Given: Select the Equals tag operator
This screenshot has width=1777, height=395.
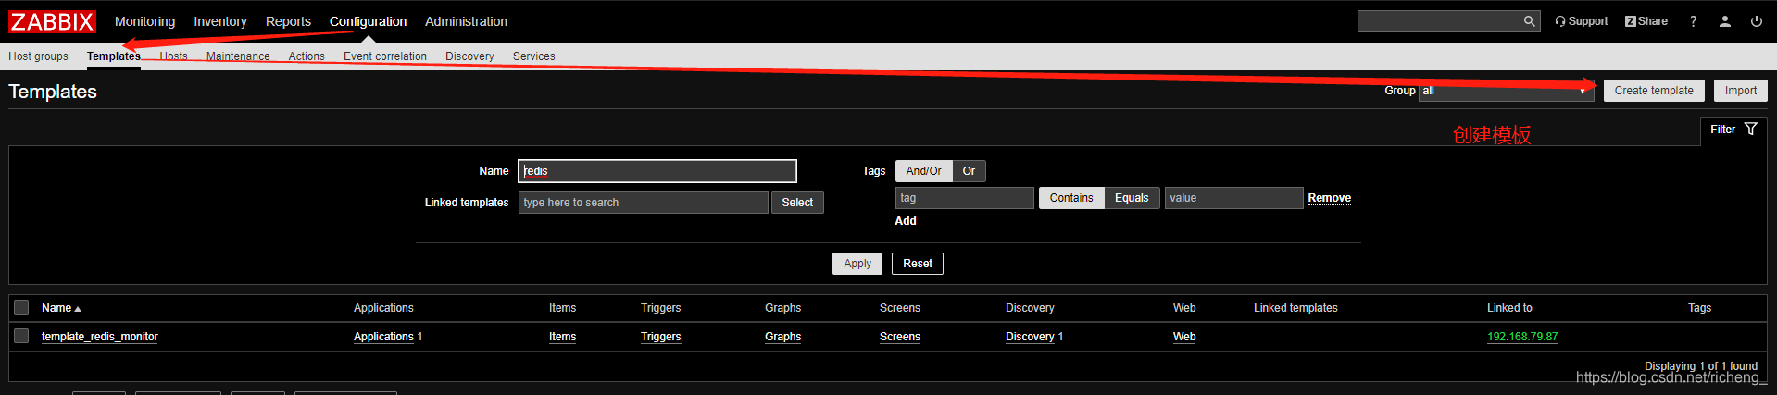Looking at the screenshot, I should coord(1132,198).
